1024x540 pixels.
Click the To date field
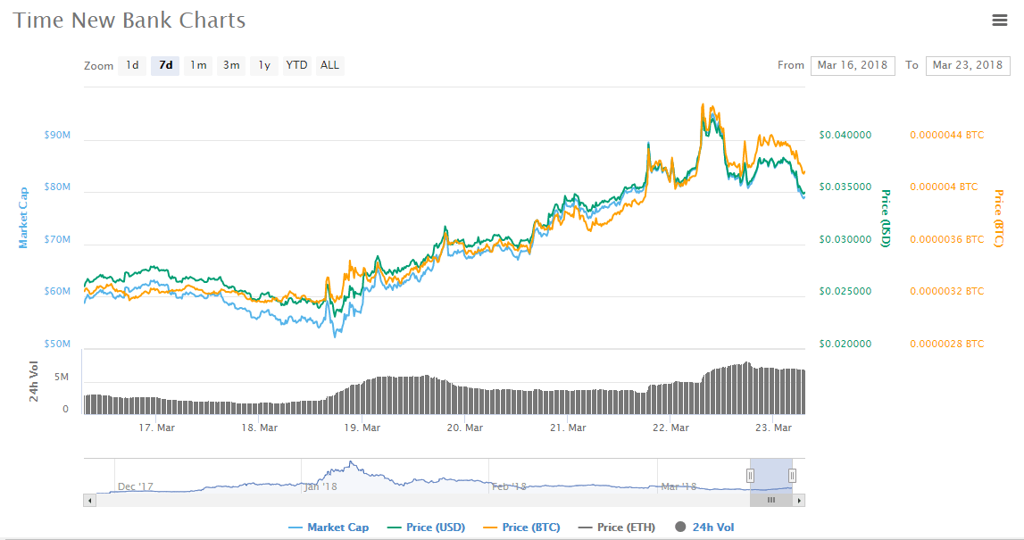click(968, 65)
